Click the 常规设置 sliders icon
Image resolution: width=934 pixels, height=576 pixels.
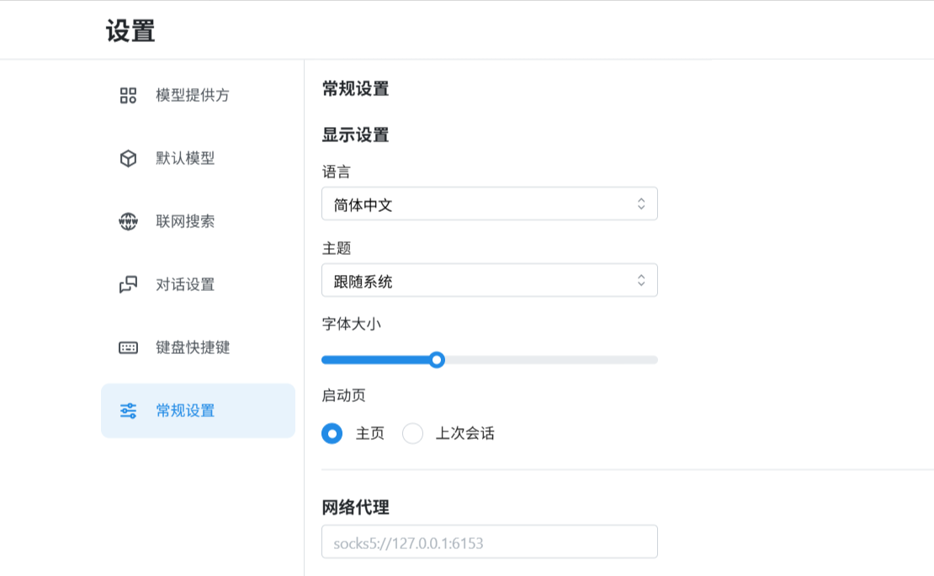(128, 410)
